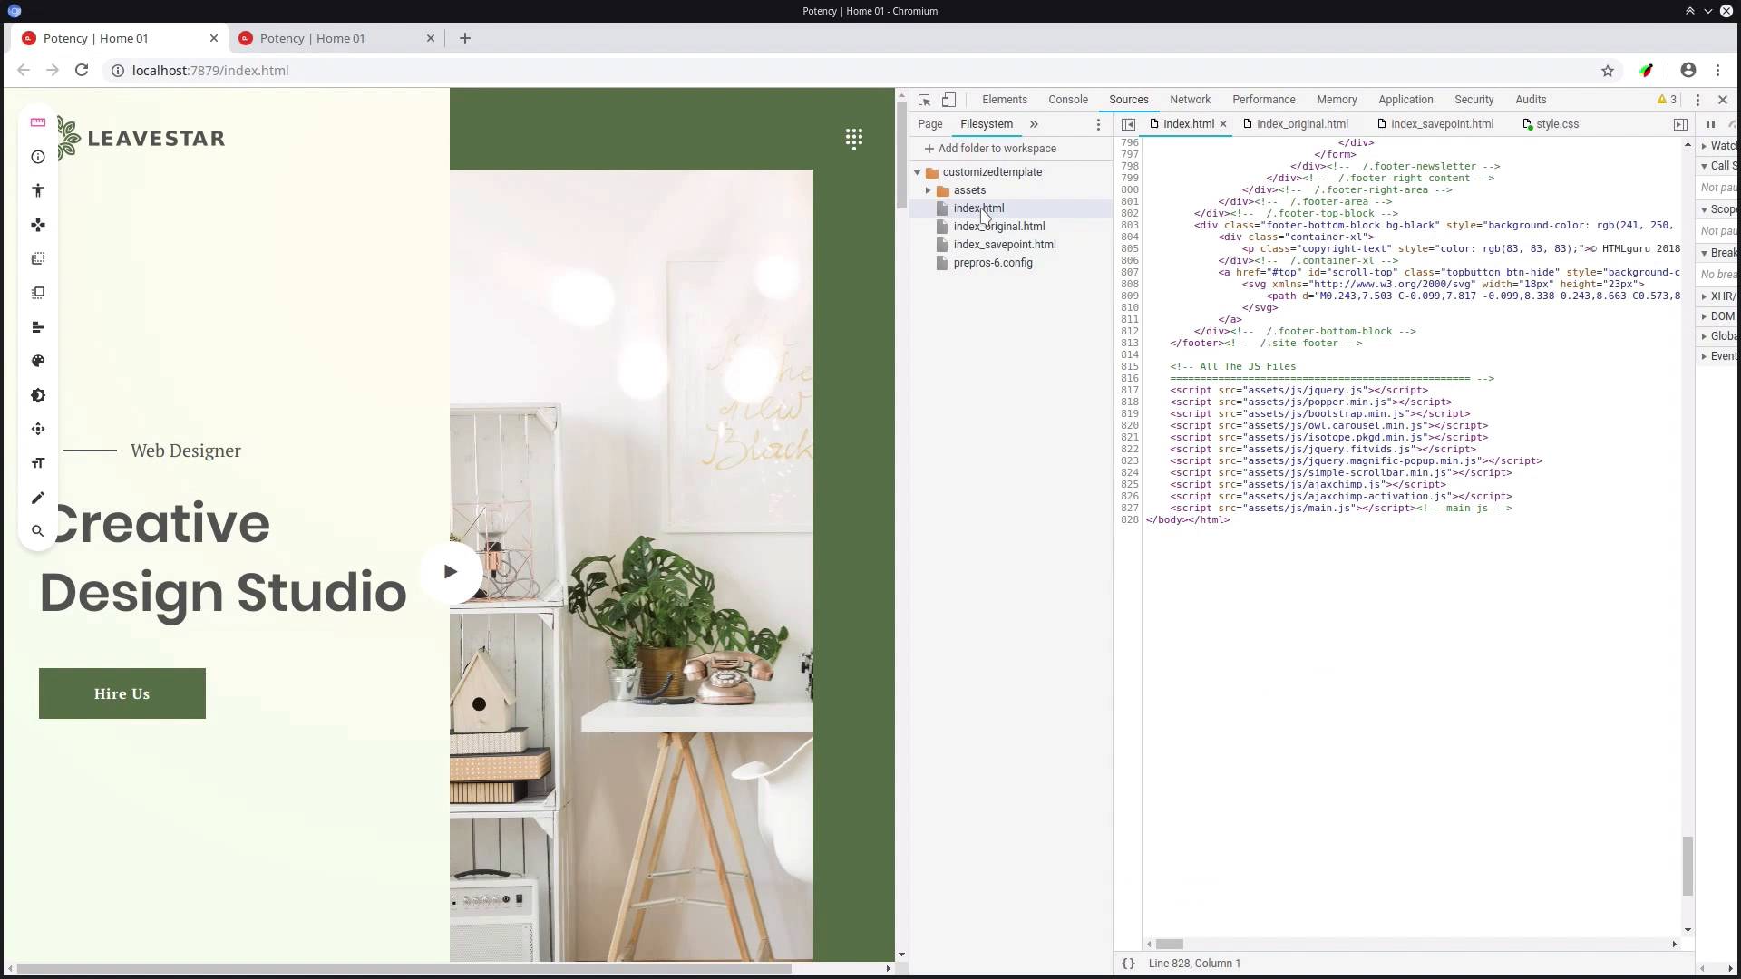The height and width of the screenshot is (979, 1741).
Task: Reload the page
Action: (x=82, y=70)
